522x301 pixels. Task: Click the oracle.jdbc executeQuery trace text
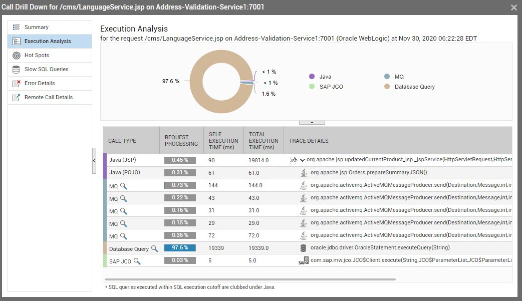point(380,247)
